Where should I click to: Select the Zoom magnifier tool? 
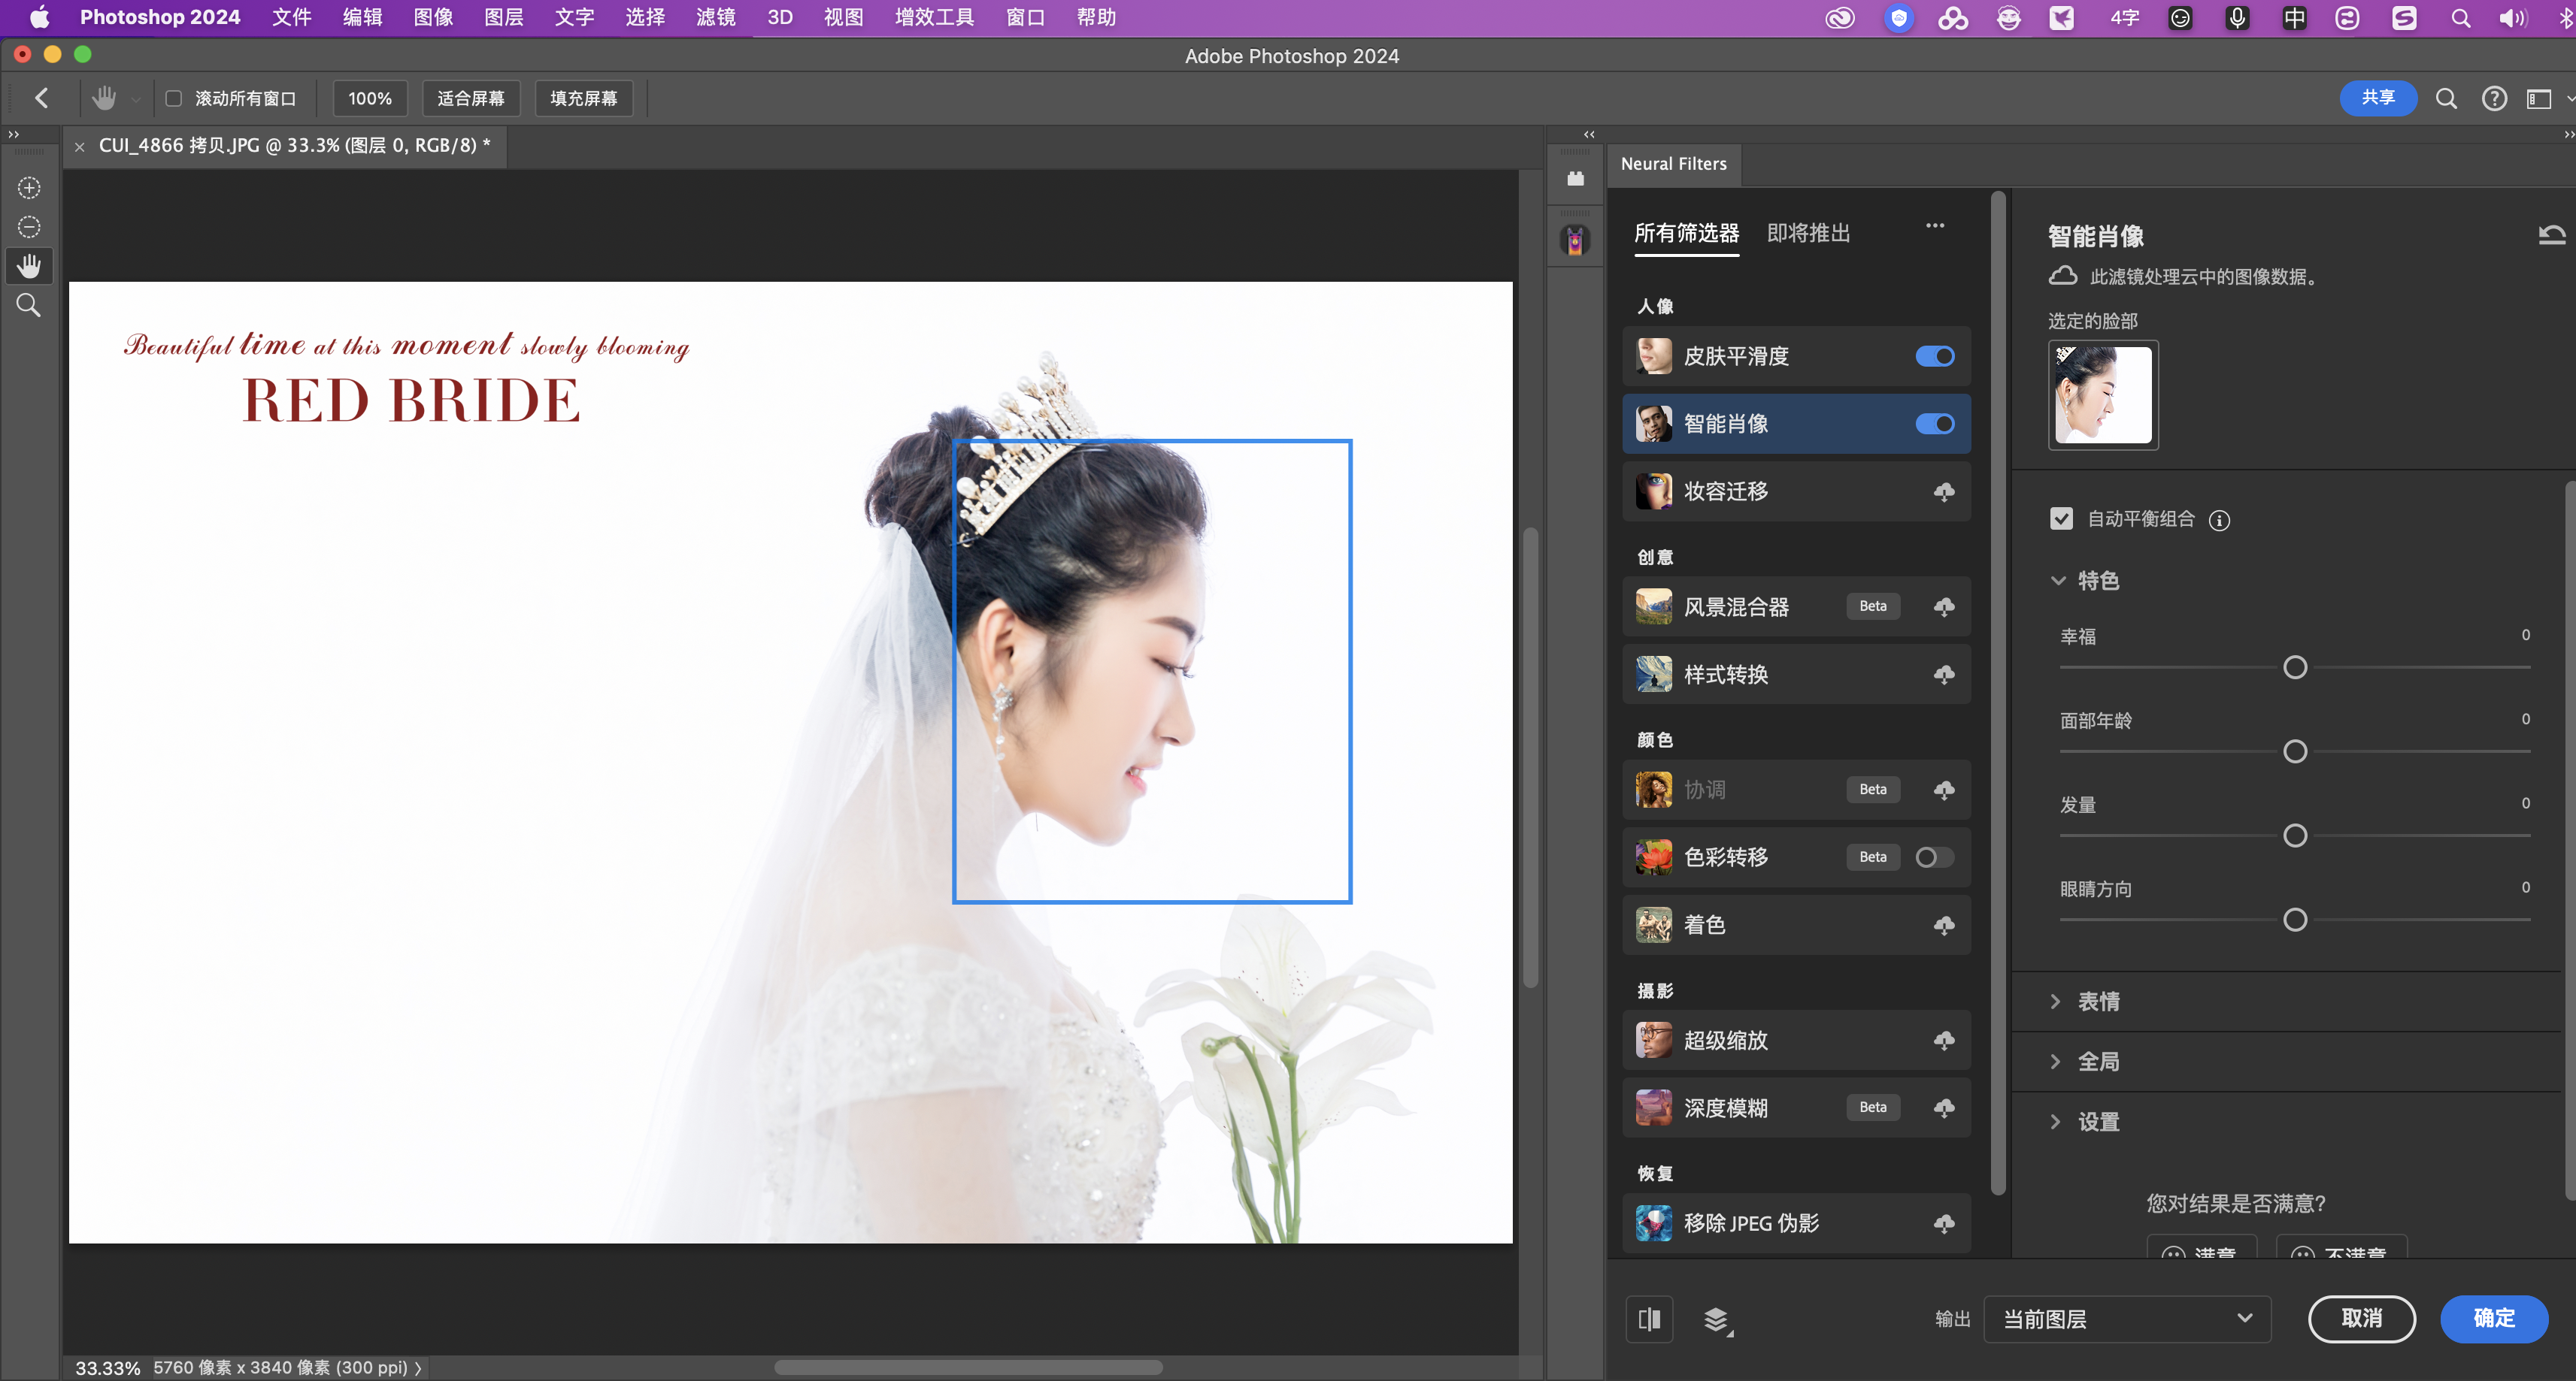tap(29, 306)
